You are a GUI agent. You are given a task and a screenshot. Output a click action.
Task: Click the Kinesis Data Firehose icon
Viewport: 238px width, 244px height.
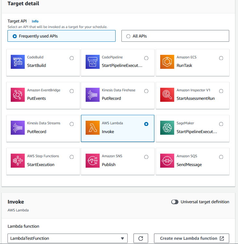tap(92, 95)
